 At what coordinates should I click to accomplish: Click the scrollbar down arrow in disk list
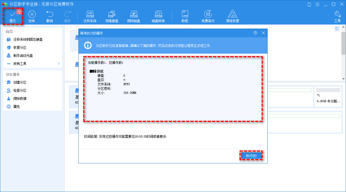click(x=344, y=78)
